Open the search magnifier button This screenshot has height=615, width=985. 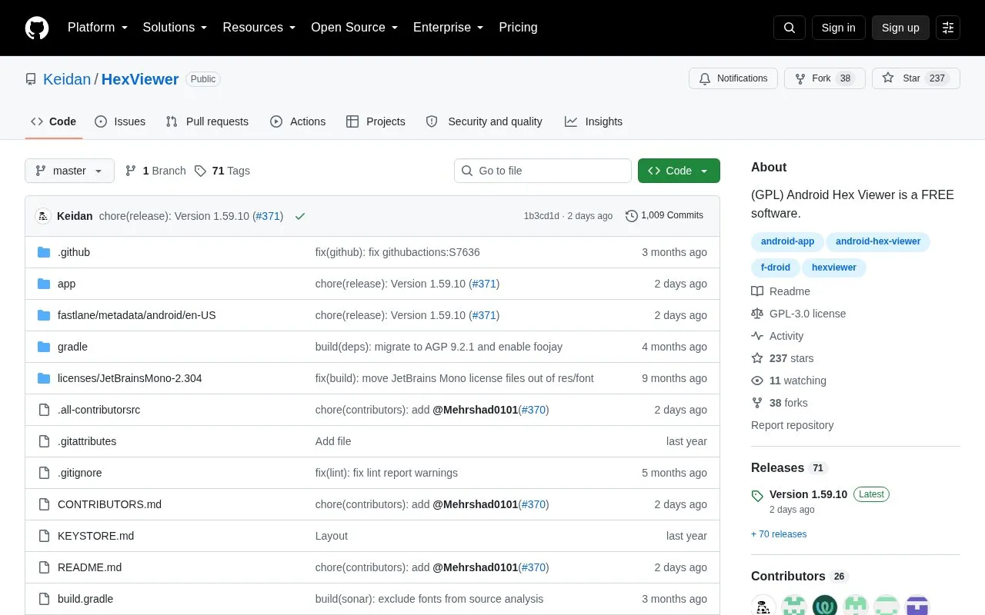pyautogui.click(x=790, y=28)
